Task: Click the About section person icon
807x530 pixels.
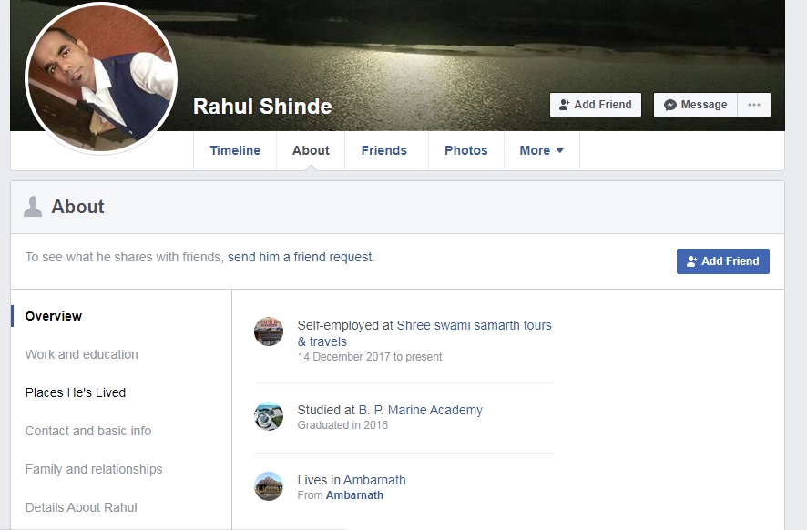Action: click(x=33, y=207)
